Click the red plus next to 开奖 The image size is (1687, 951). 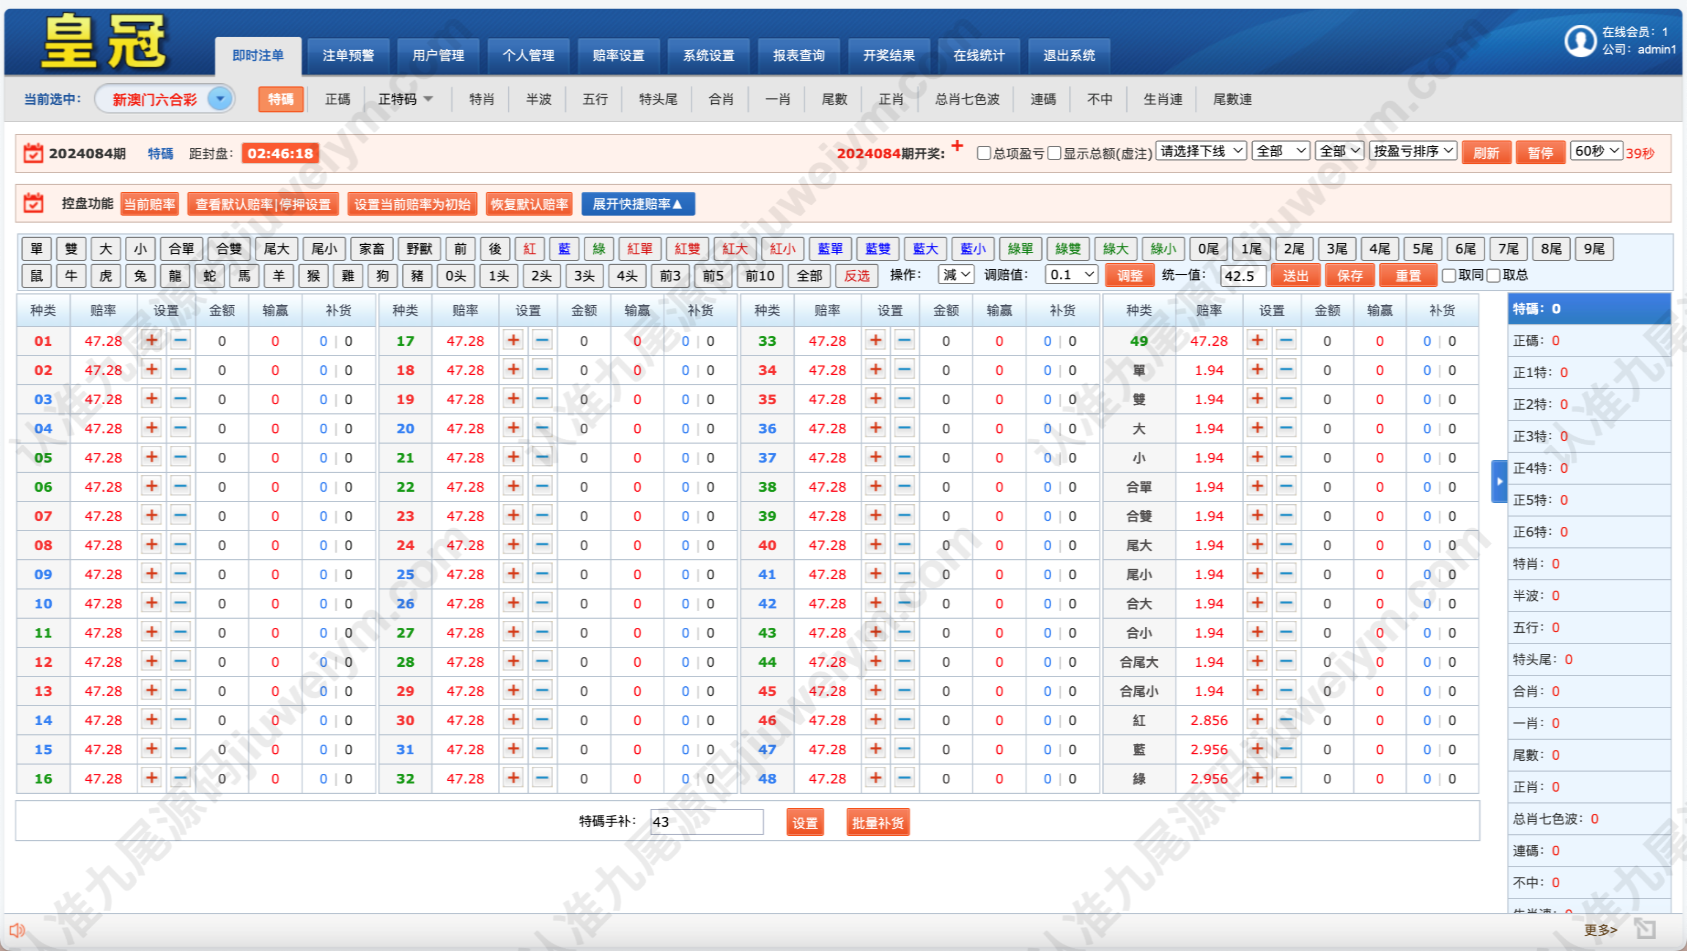click(x=958, y=146)
